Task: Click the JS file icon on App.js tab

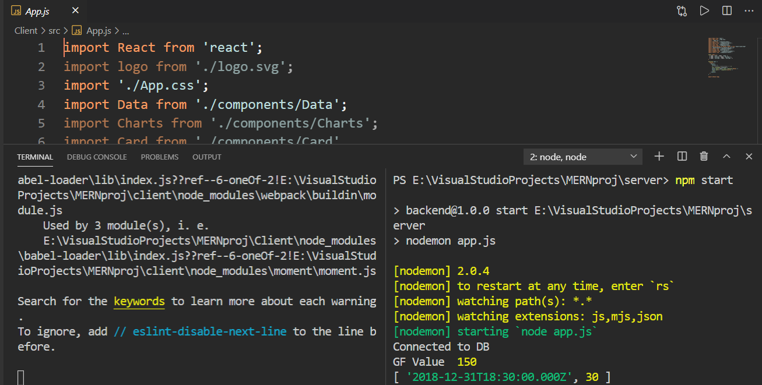Action: [x=16, y=11]
